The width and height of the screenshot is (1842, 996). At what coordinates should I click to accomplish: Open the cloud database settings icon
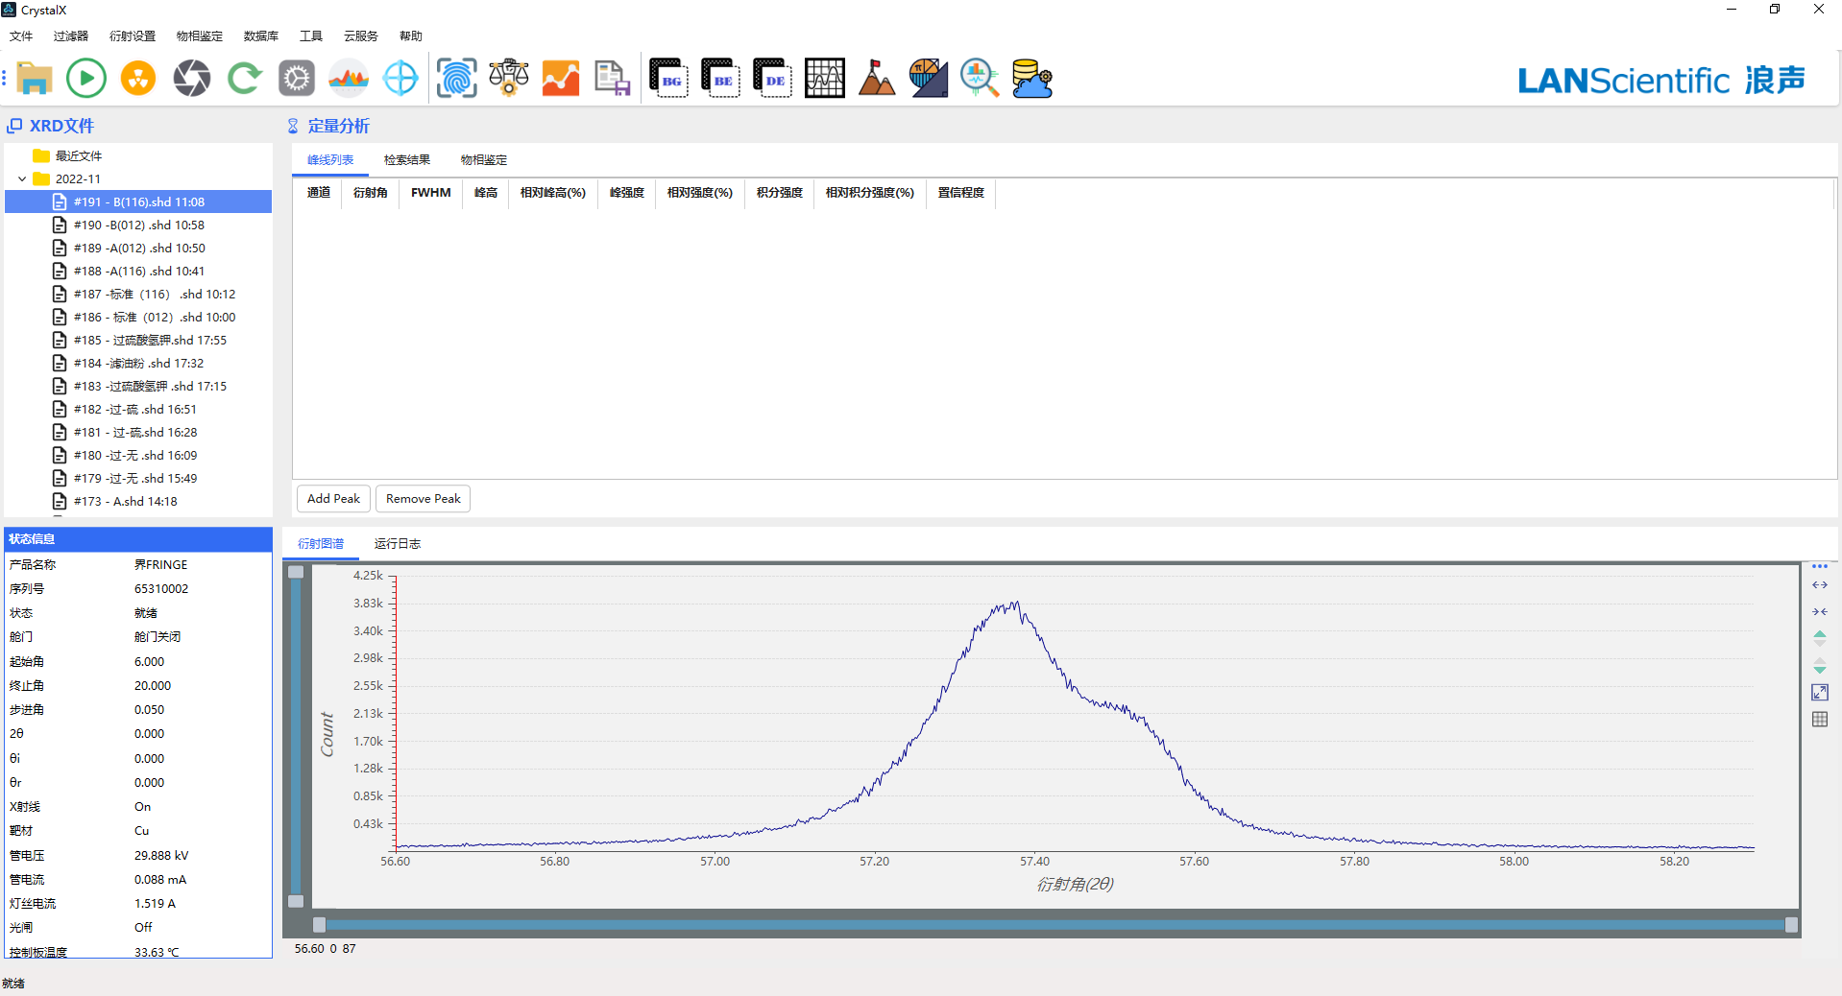[1031, 78]
